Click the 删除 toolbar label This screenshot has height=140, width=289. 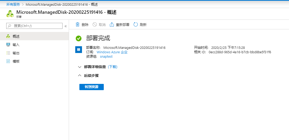[x=85, y=25]
